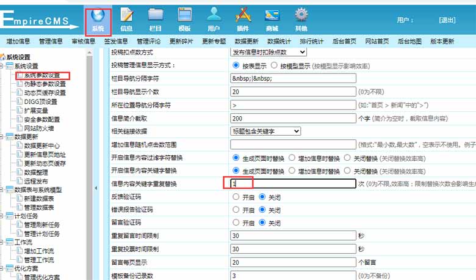
Task: Collapse the 计划任务 tree node
Action: [x=2, y=216]
